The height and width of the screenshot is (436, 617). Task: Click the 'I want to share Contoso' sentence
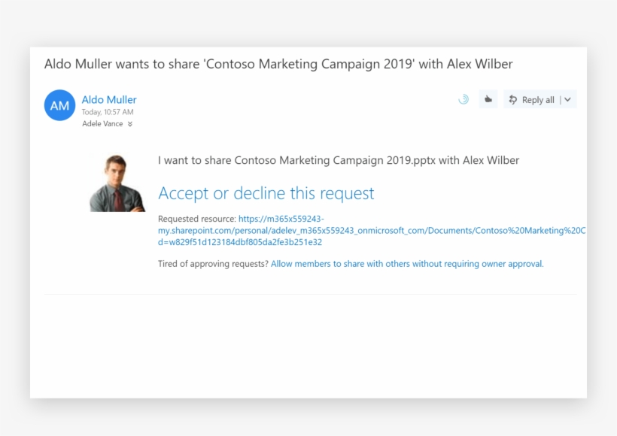[338, 160]
